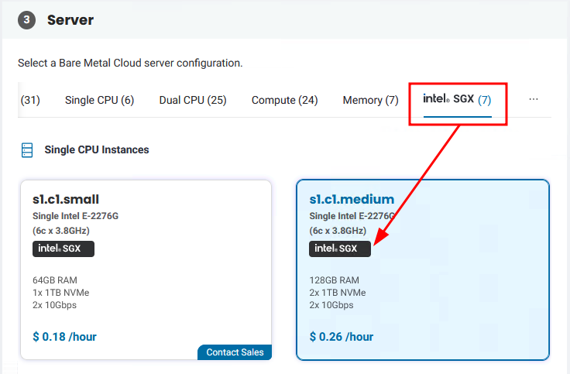This screenshot has width=570, height=374.
Task: Open the more tabs ellipsis menu
Action: point(534,99)
